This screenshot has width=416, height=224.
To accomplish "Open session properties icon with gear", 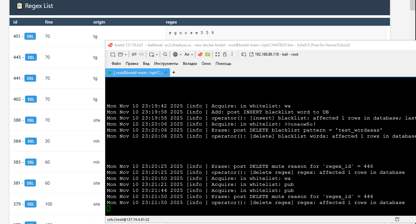I will pyautogui.click(x=152, y=54).
